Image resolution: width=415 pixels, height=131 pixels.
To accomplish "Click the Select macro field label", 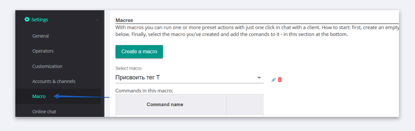I will coord(128,68).
